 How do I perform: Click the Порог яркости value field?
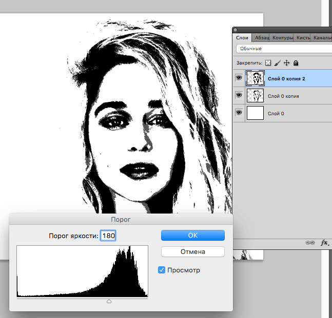(108, 236)
